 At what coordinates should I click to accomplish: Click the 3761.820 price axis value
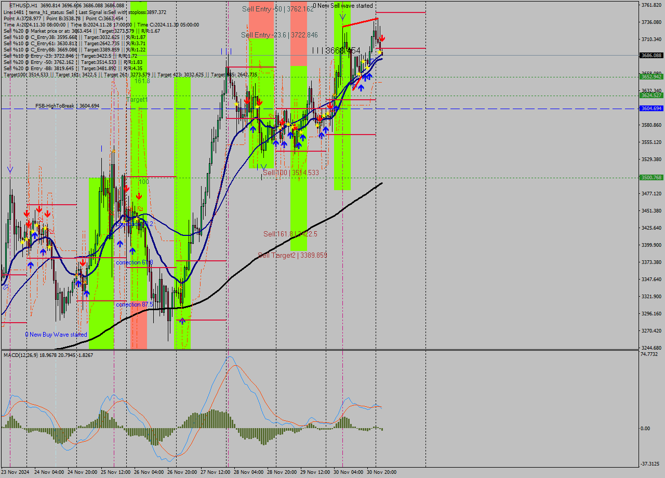point(651,5)
